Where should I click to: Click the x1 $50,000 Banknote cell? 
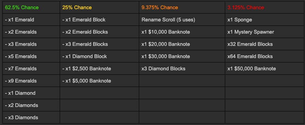[x=264, y=69]
